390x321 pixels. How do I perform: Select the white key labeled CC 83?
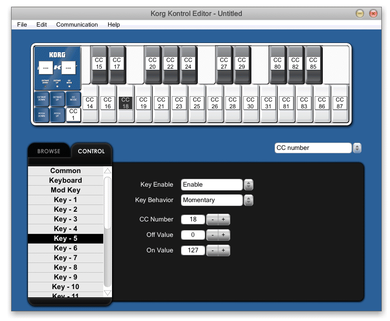tap(304, 103)
